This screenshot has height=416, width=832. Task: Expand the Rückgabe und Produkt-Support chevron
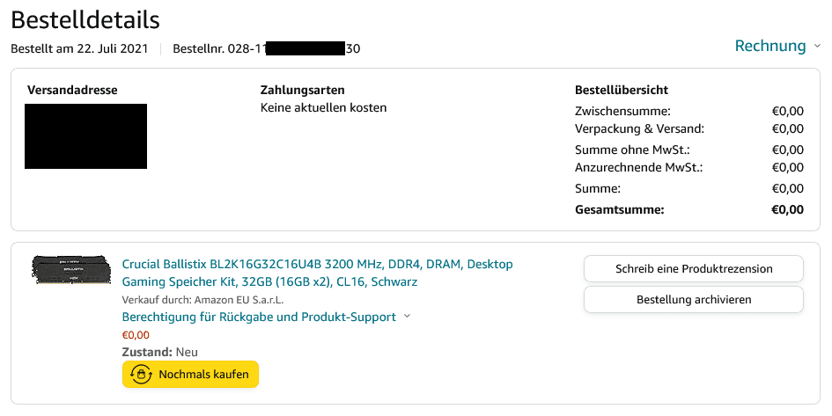click(x=407, y=317)
